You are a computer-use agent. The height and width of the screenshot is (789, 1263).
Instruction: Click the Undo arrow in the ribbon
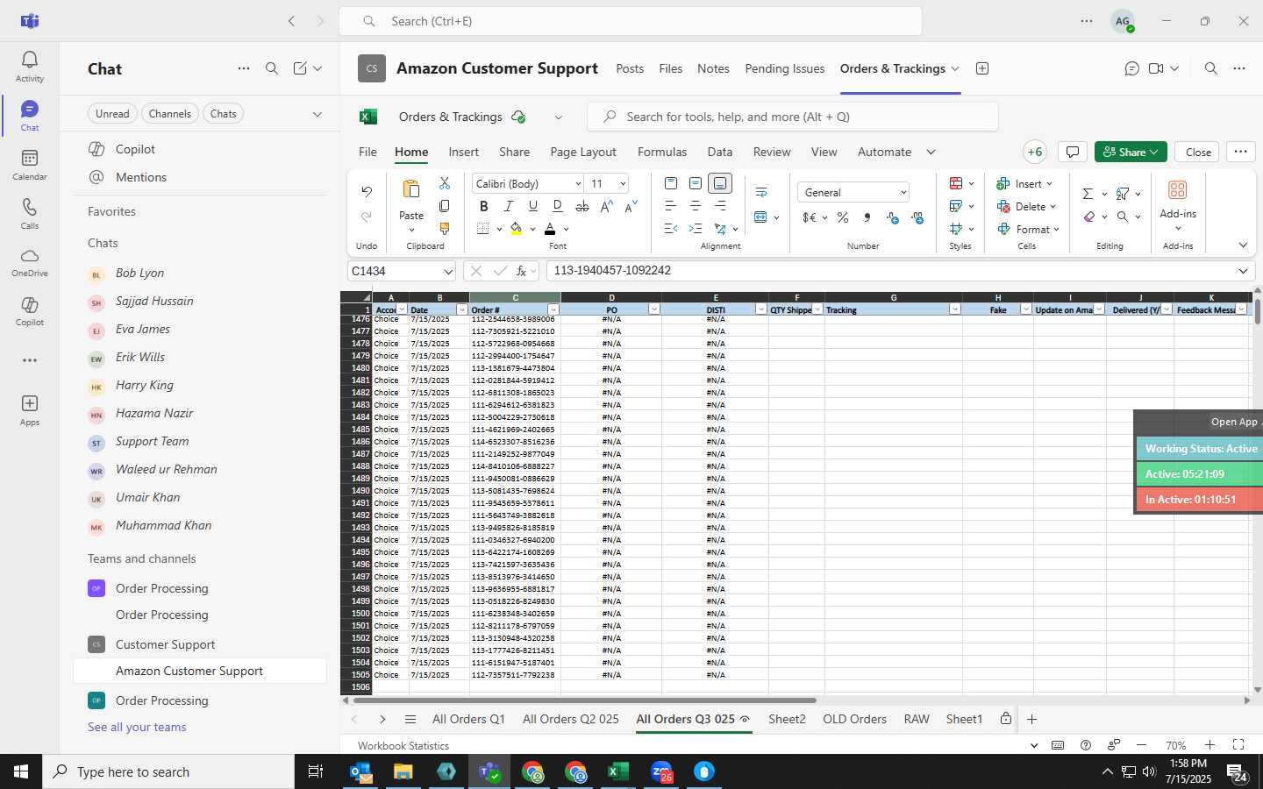click(x=367, y=191)
